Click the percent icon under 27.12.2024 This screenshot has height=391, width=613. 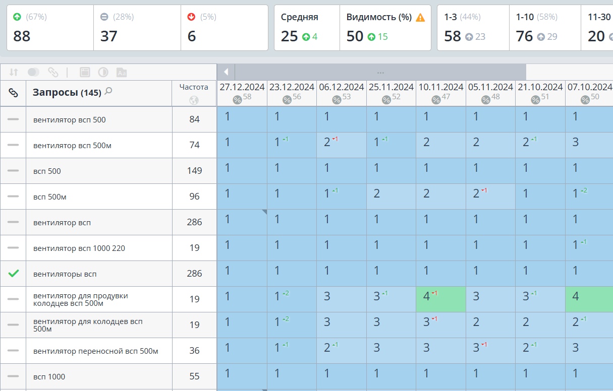coord(237,100)
